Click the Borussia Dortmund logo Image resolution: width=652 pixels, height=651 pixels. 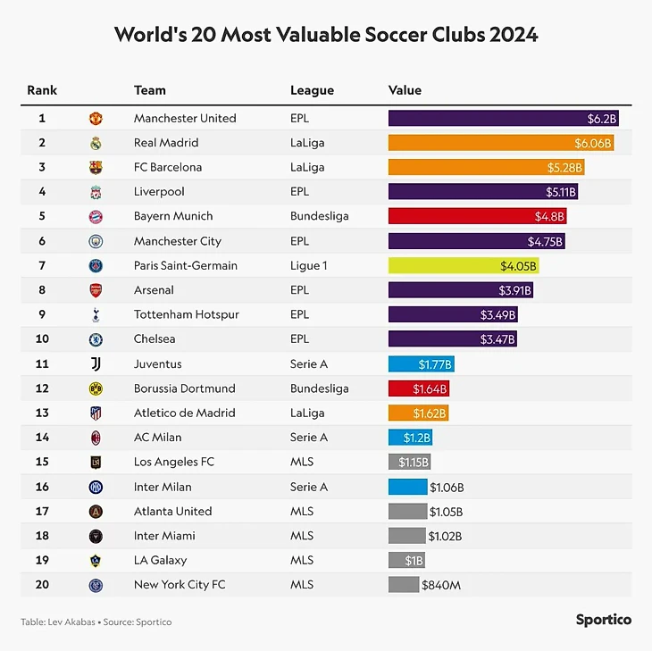click(x=96, y=388)
